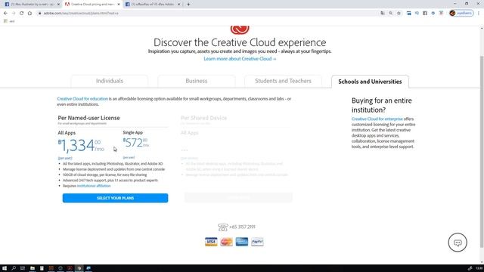Click the PayPal payment logo
Viewport: 484px width, 272px height.
[257, 242]
